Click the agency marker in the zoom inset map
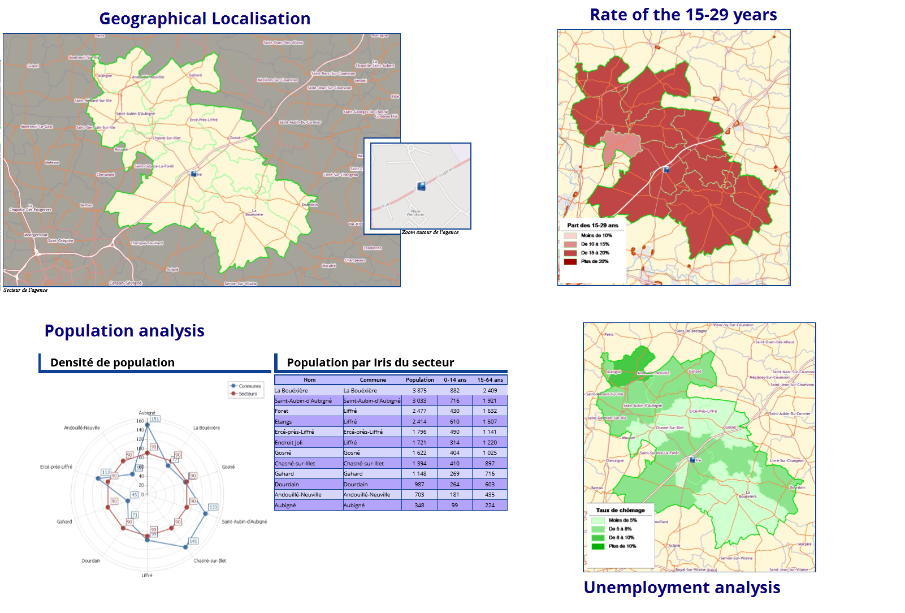Screen dimensions: 905x613 point(421,186)
